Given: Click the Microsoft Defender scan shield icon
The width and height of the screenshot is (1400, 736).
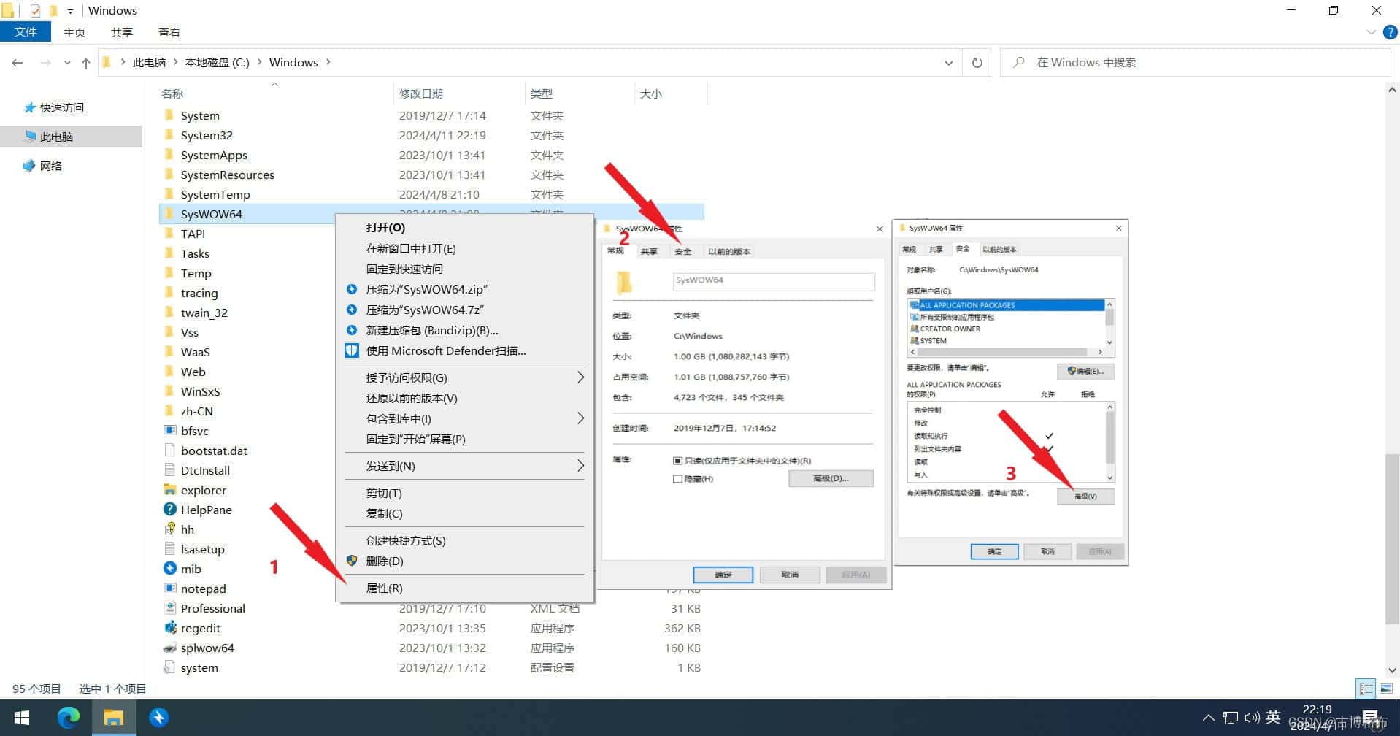Looking at the screenshot, I should [352, 350].
